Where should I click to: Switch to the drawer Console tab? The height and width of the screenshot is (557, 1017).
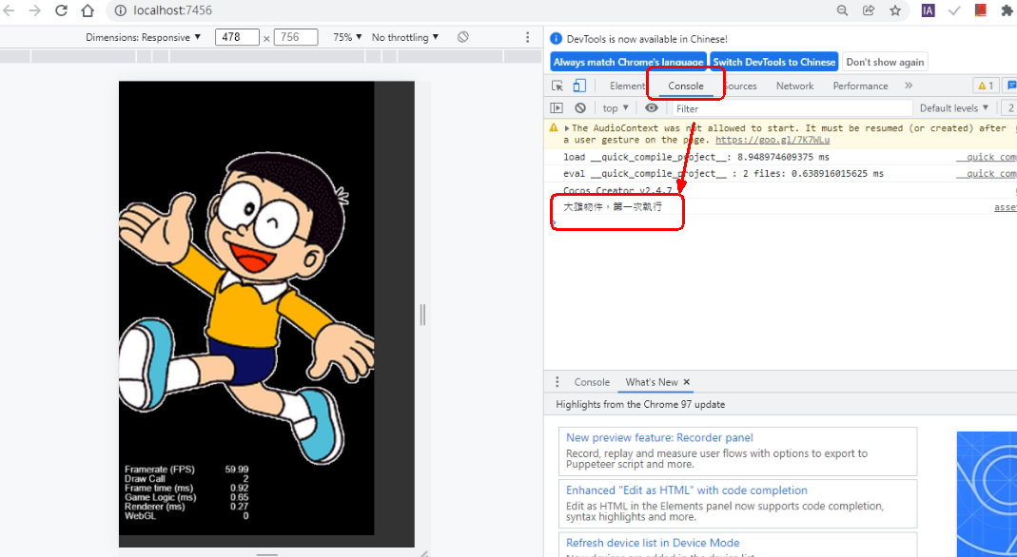(592, 382)
